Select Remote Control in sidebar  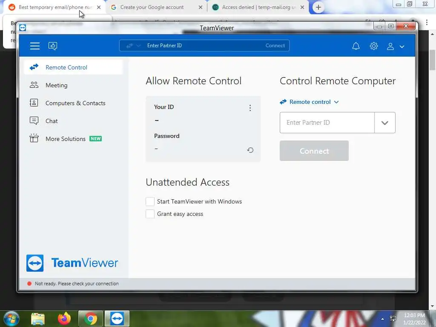tap(73, 67)
